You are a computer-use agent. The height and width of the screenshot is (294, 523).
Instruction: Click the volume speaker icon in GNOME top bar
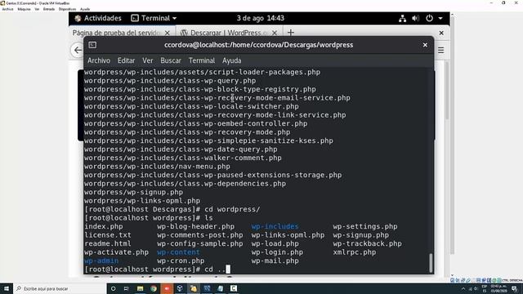pyautogui.click(x=415, y=18)
